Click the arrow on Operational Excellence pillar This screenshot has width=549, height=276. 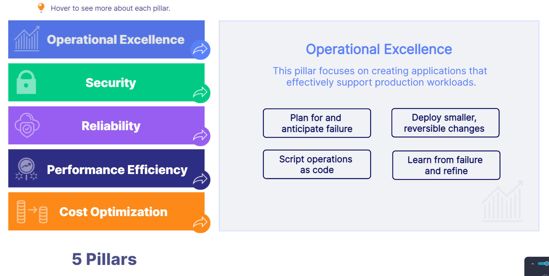click(200, 50)
